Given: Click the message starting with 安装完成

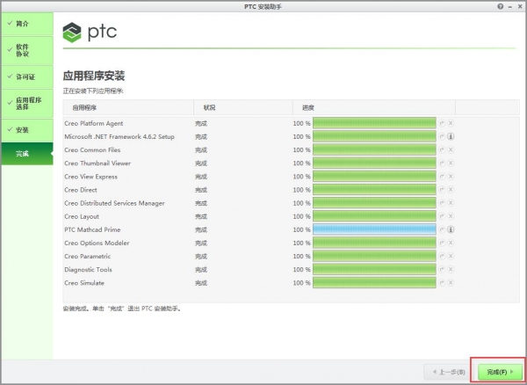Looking at the screenshot, I should [x=123, y=309].
